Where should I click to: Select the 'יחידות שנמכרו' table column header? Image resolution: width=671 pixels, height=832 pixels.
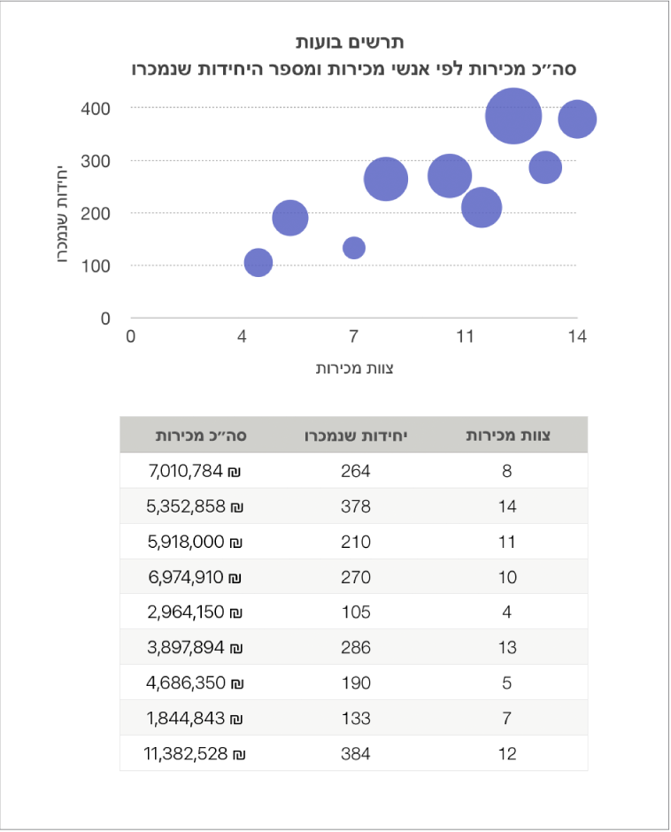point(355,435)
